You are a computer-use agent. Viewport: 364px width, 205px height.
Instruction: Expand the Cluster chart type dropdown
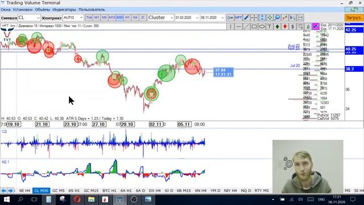coord(160,18)
